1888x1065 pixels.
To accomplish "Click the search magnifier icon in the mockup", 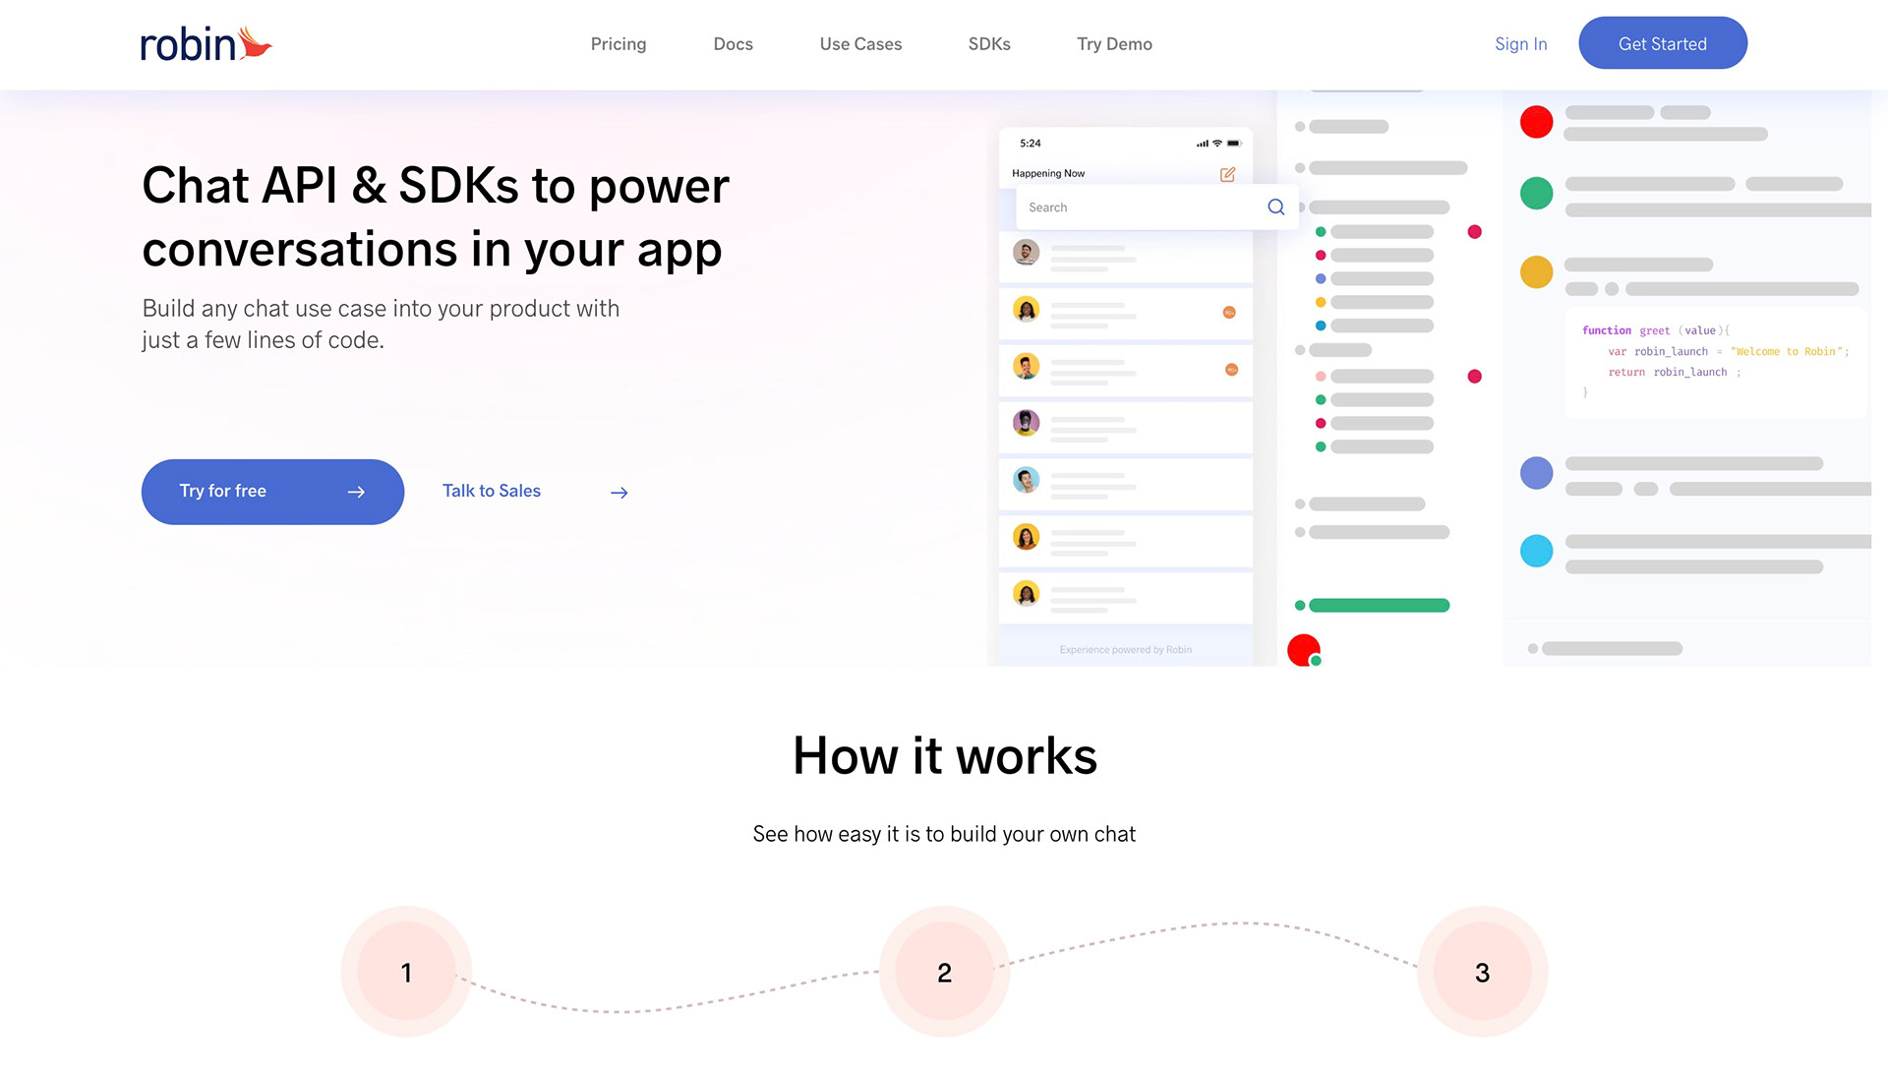I will [1275, 207].
